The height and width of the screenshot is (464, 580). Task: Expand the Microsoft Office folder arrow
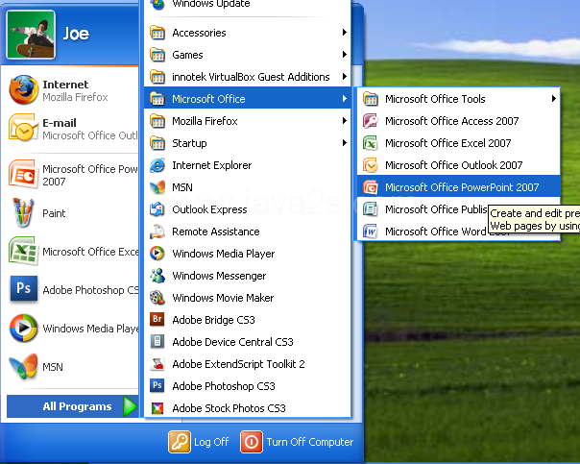(x=345, y=98)
